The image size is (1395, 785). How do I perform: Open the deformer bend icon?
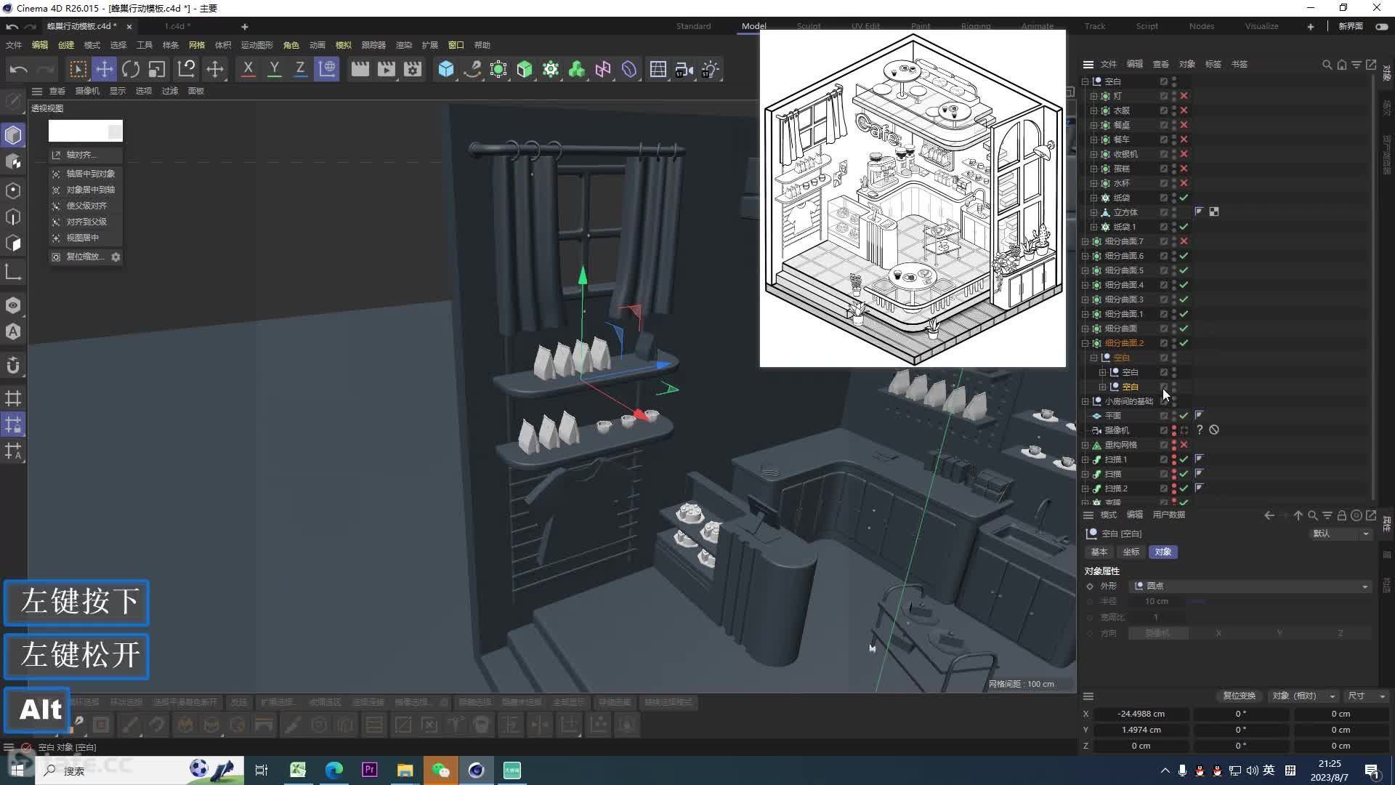[629, 69]
